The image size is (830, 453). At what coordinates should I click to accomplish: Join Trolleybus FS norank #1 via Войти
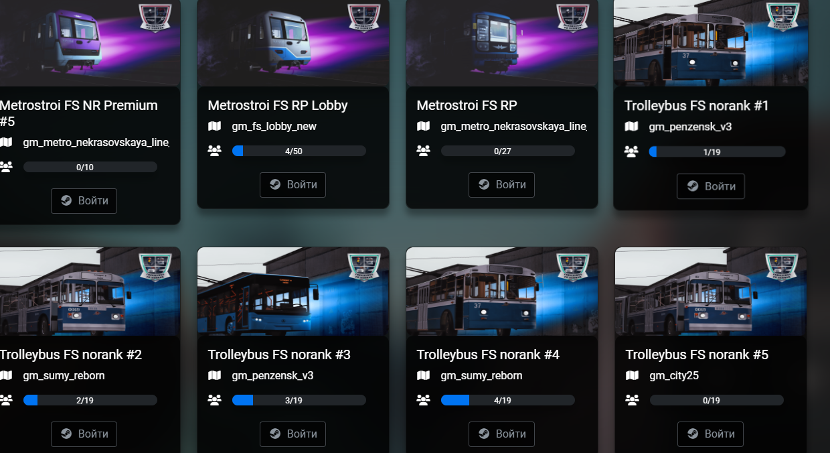(711, 186)
